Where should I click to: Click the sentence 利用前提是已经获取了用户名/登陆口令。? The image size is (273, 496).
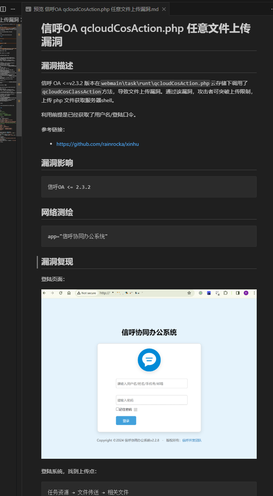[89, 115]
